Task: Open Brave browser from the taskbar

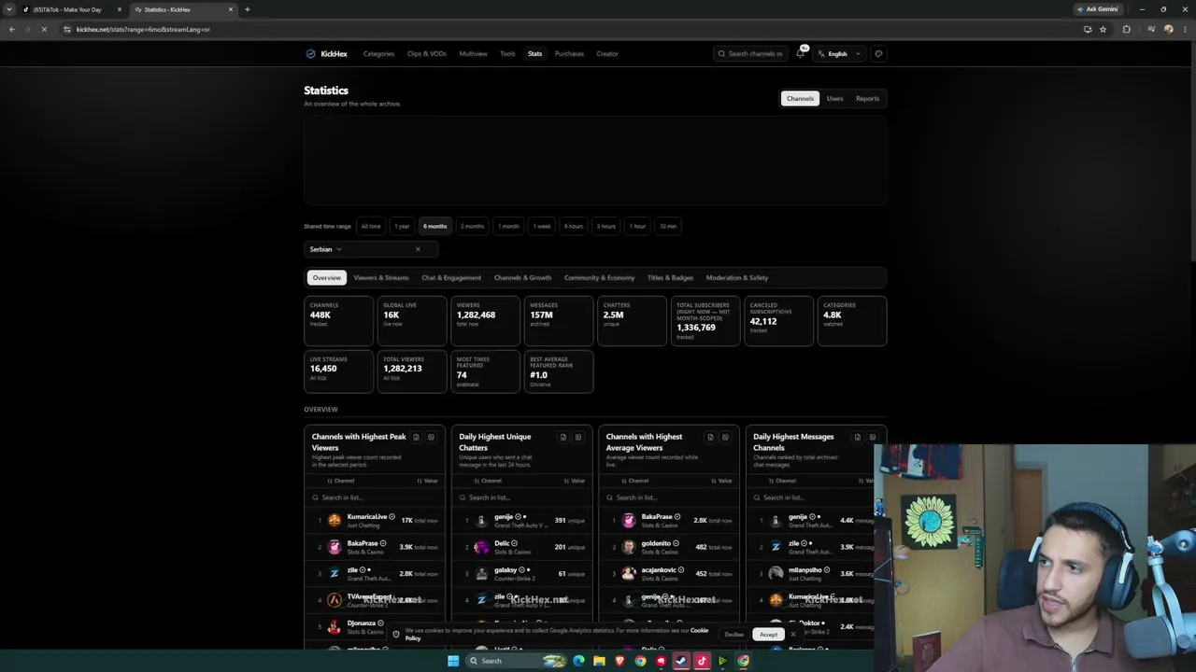Action: pyautogui.click(x=619, y=661)
